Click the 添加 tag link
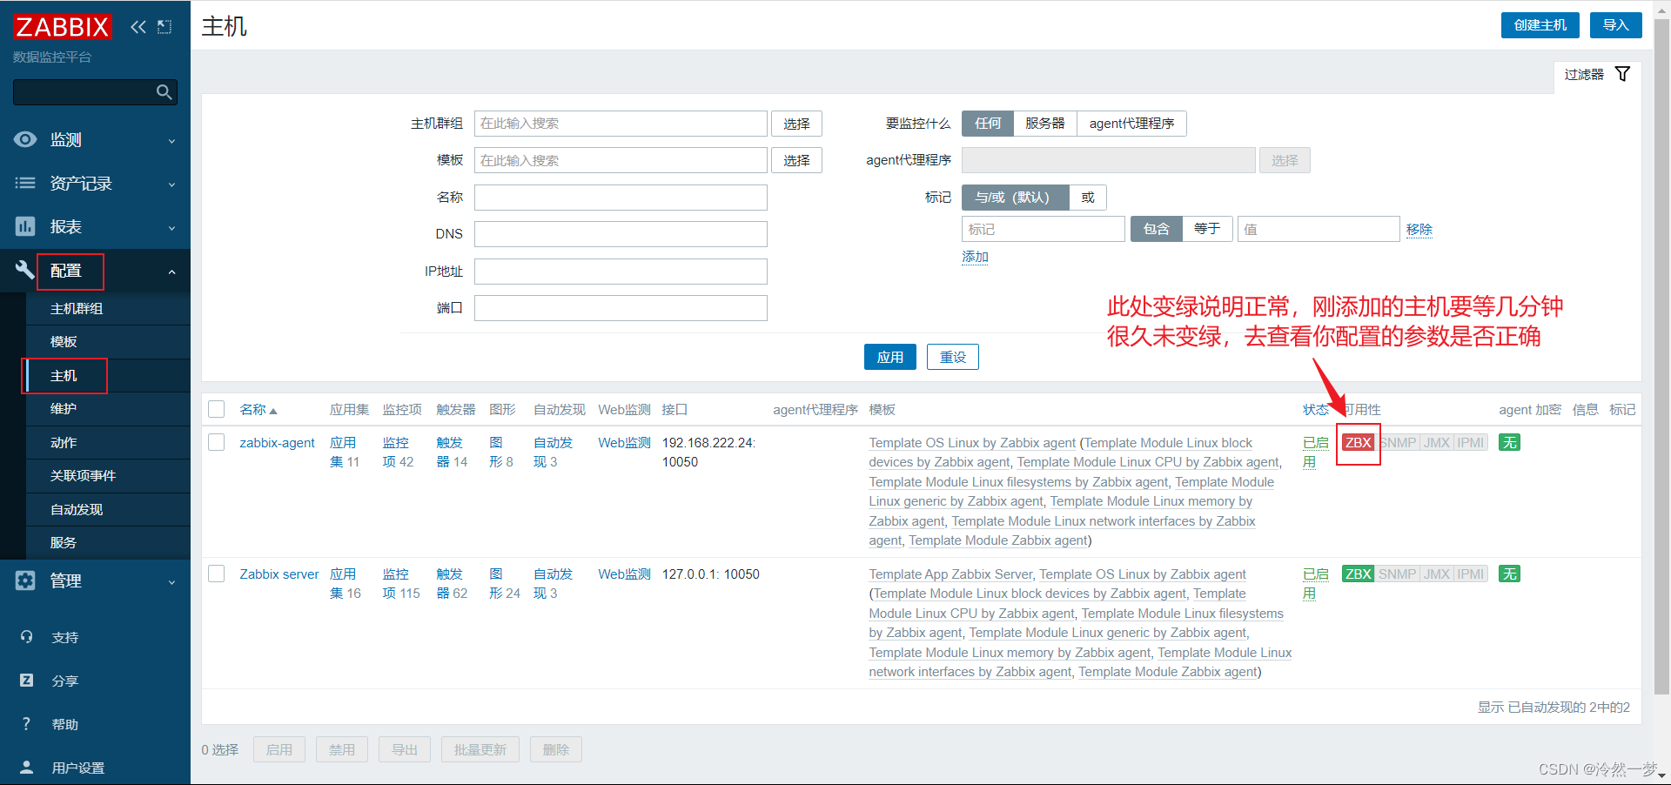 tap(975, 257)
